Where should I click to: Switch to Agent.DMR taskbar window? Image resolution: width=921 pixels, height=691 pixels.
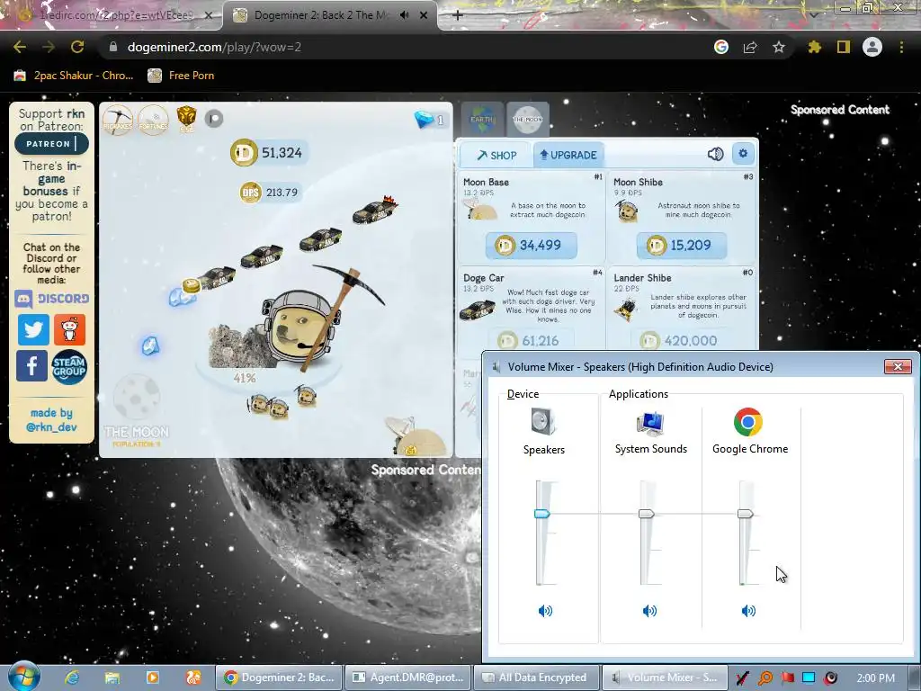pos(408,678)
